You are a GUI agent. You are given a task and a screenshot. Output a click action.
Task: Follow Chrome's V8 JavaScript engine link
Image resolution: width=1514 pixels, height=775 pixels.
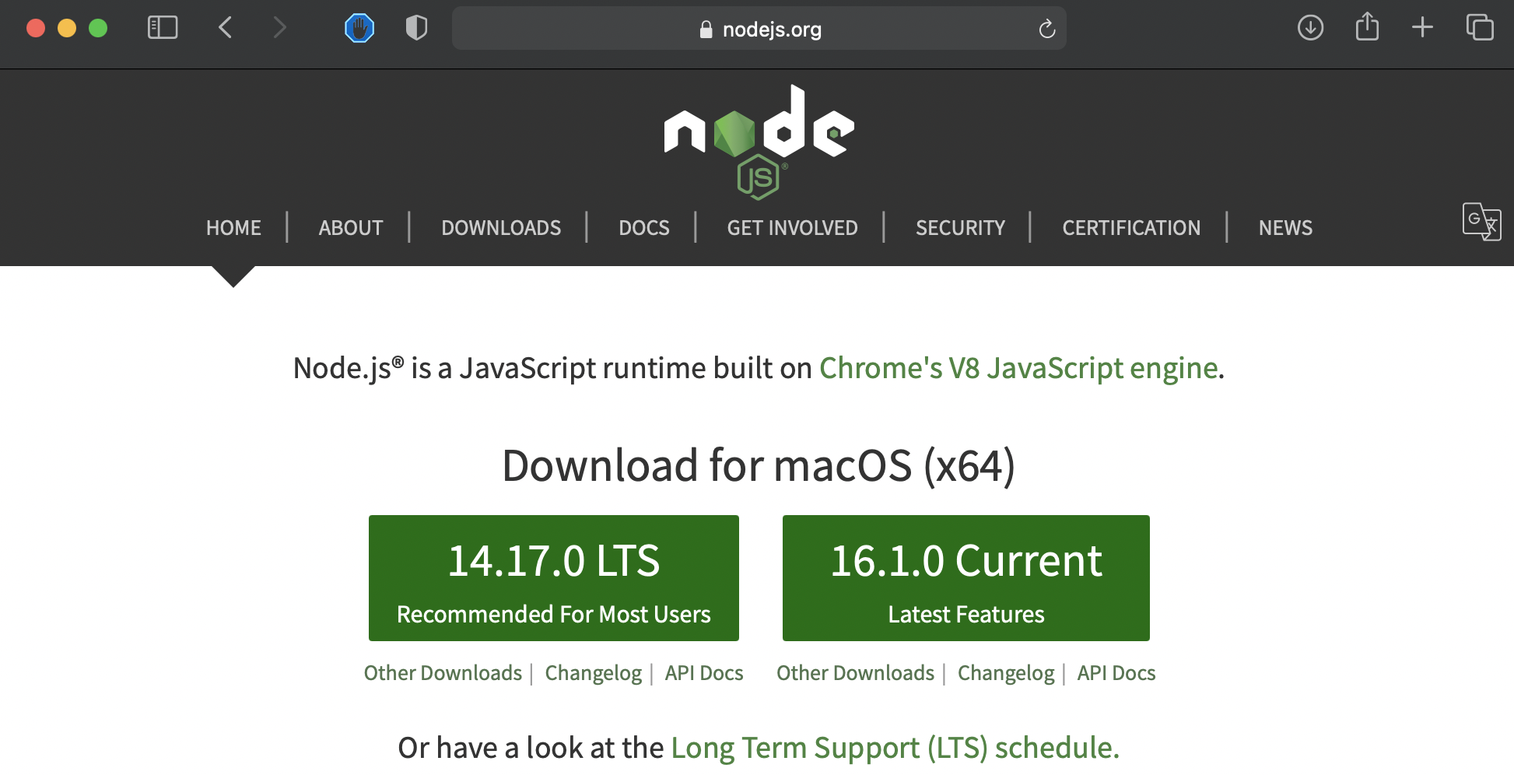pyautogui.click(x=1018, y=368)
